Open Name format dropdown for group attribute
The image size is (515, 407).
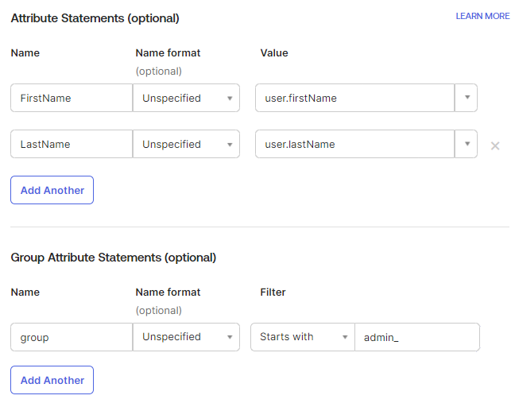click(187, 337)
